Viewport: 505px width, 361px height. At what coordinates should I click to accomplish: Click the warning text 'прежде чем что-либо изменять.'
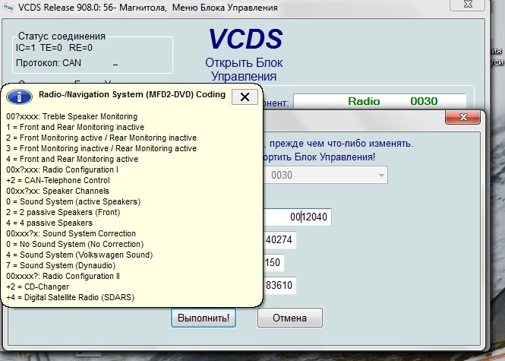coord(341,143)
